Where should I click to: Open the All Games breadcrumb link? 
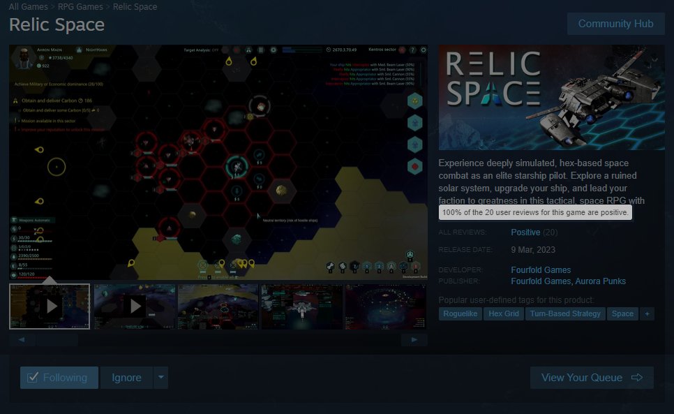point(29,7)
